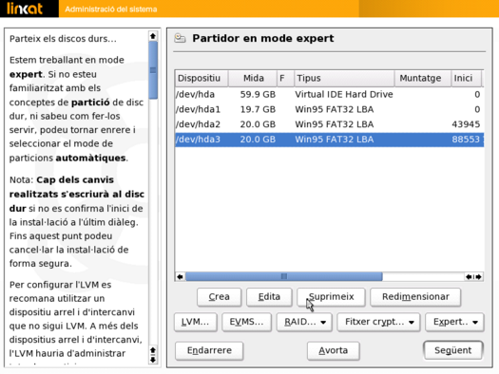Viewport: 499px width, 374px height.
Task: Open the EVMS... configuration
Action: tap(246, 322)
